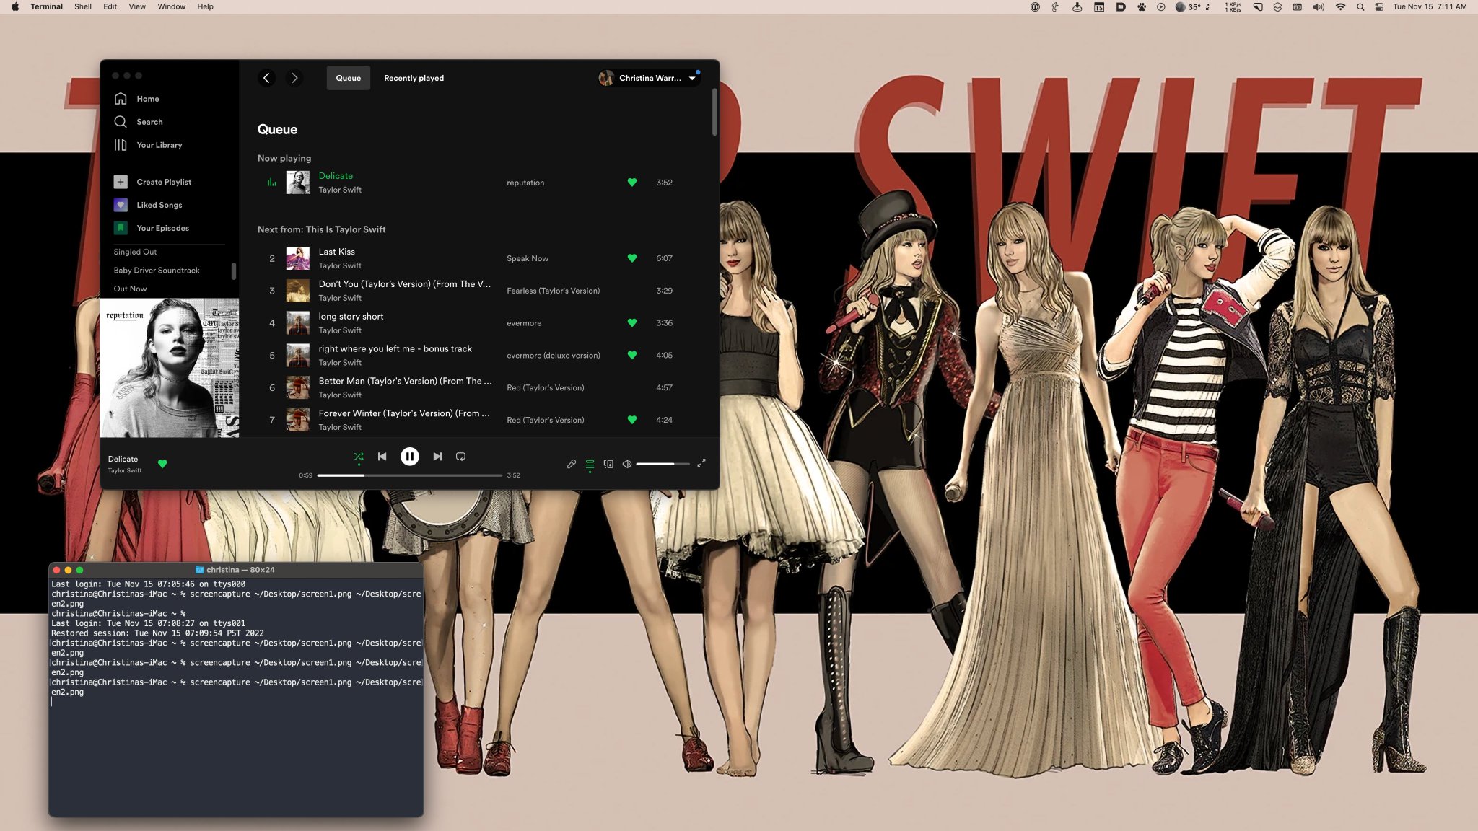Toggle shuffle off

coord(359,457)
